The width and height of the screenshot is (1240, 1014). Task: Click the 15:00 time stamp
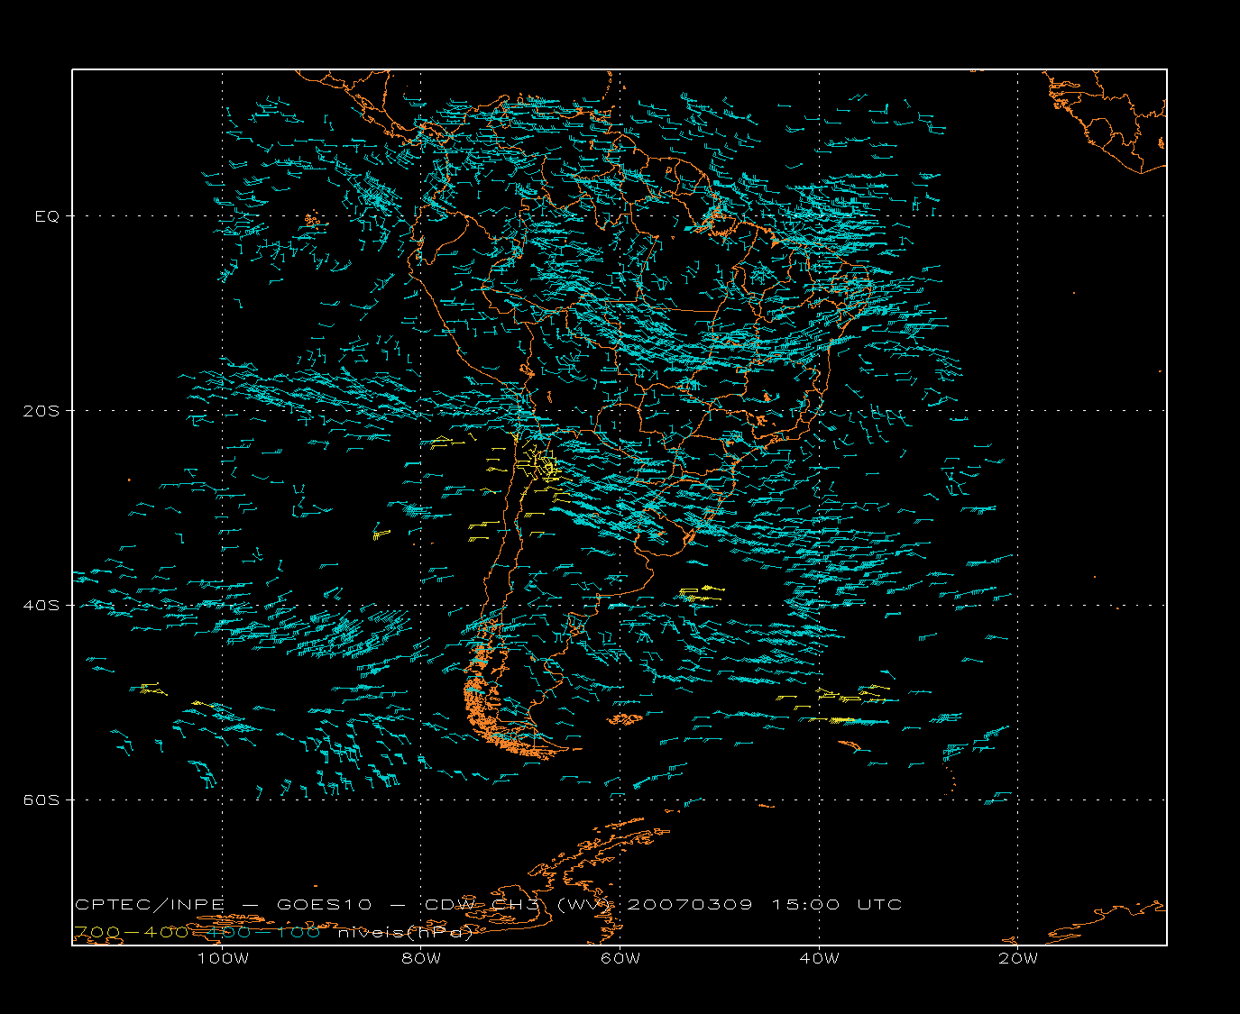tap(805, 905)
